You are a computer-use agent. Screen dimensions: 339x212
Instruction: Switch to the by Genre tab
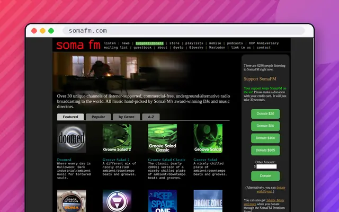pyautogui.click(x=126, y=117)
